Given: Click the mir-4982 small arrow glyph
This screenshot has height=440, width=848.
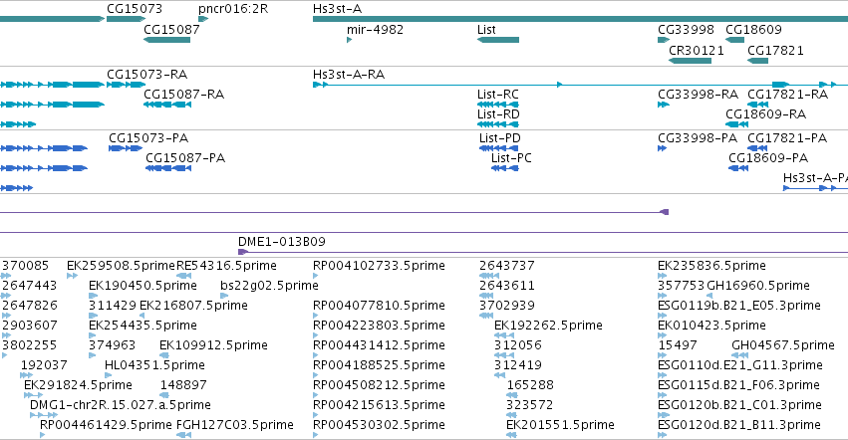Looking at the screenshot, I should coord(350,40).
